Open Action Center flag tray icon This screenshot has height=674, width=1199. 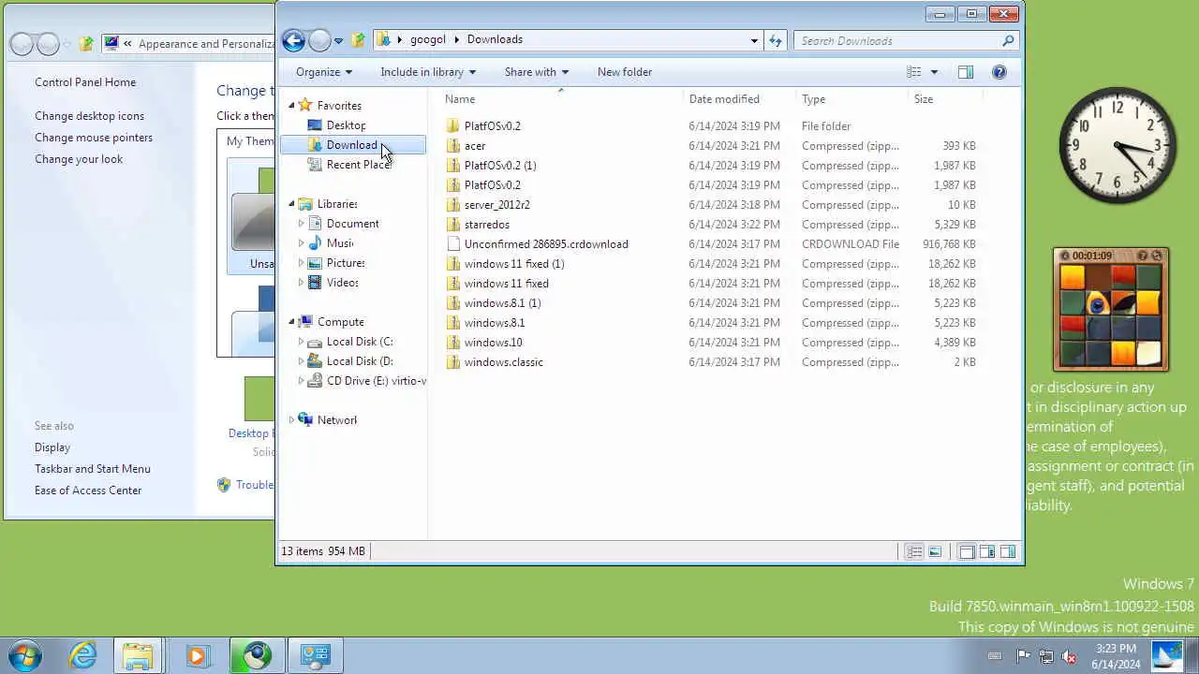click(1024, 656)
